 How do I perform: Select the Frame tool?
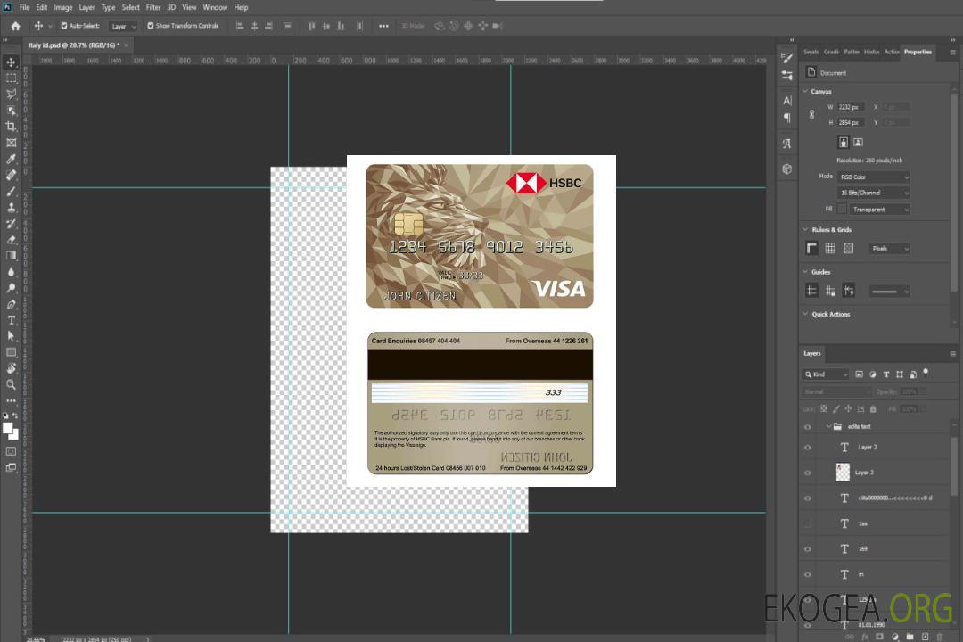(11, 143)
